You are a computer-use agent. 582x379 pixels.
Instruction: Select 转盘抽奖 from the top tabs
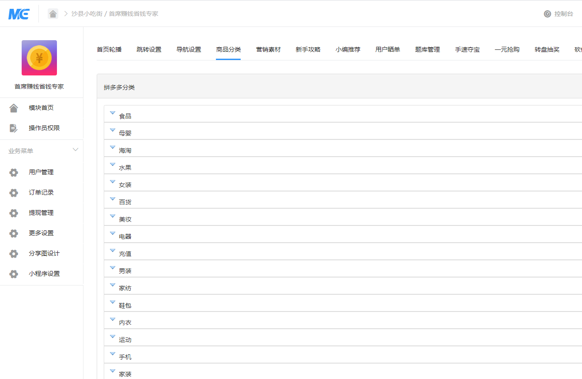(x=546, y=49)
